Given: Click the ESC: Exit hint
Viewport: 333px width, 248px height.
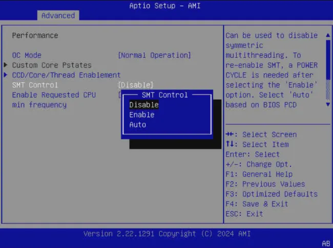Looking at the screenshot, I should pyautogui.click(x=244, y=214).
